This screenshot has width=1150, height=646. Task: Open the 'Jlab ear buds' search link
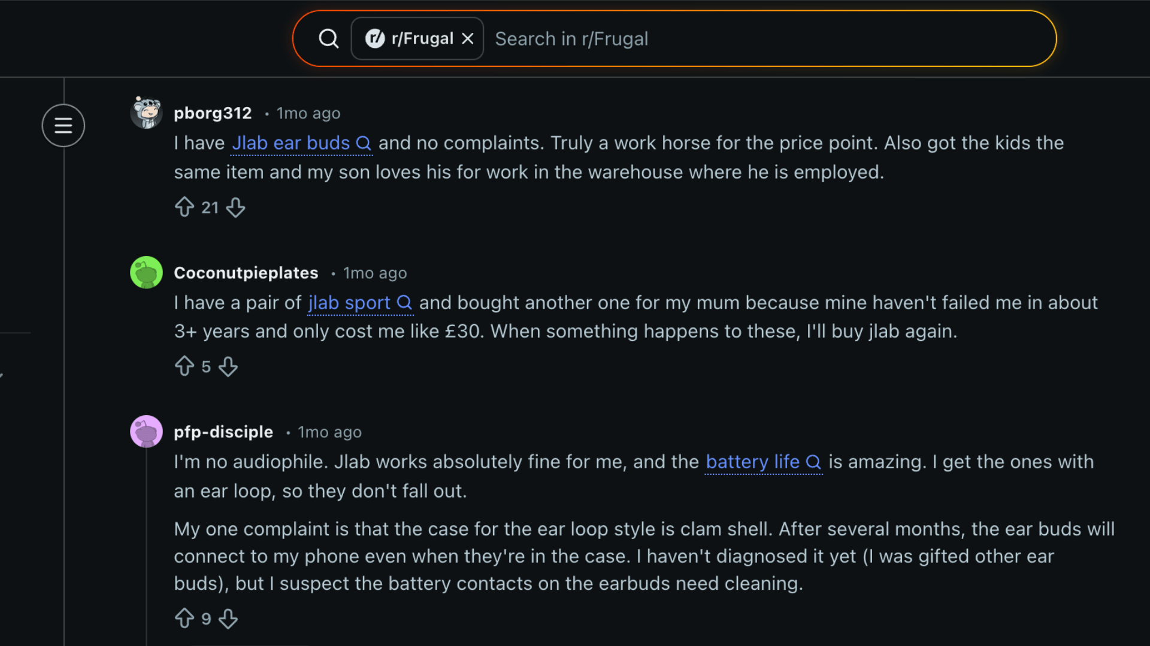click(290, 143)
